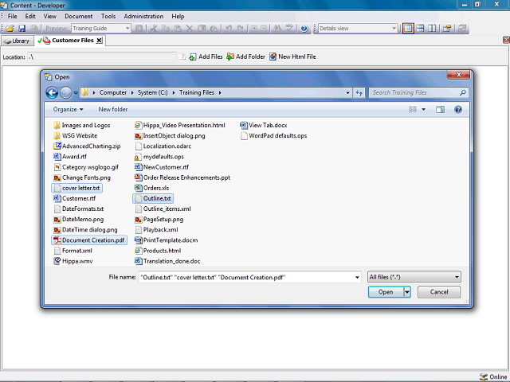
Task: Click New folder in Open dialog
Action: pos(113,110)
